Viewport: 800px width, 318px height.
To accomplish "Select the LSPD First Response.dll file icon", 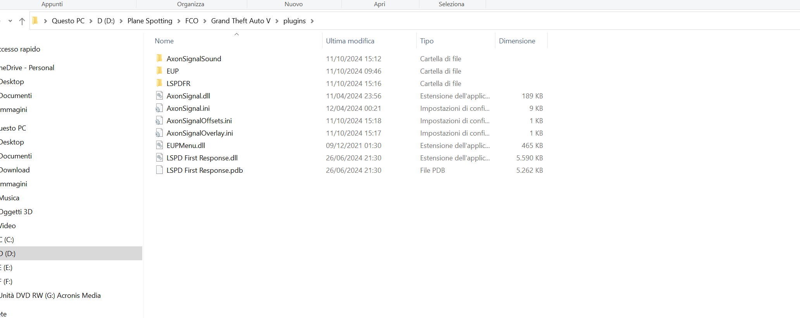I will [159, 158].
